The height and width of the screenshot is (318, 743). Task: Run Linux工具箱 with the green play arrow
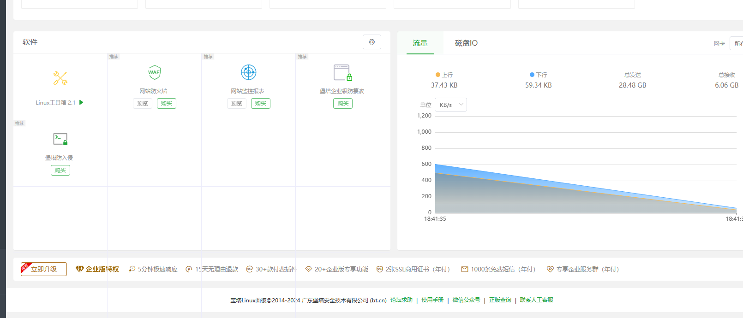coord(81,102)
